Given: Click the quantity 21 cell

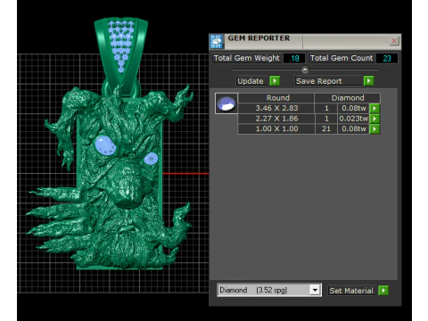Looking at the screenshot, I should (x=326, y=129).
